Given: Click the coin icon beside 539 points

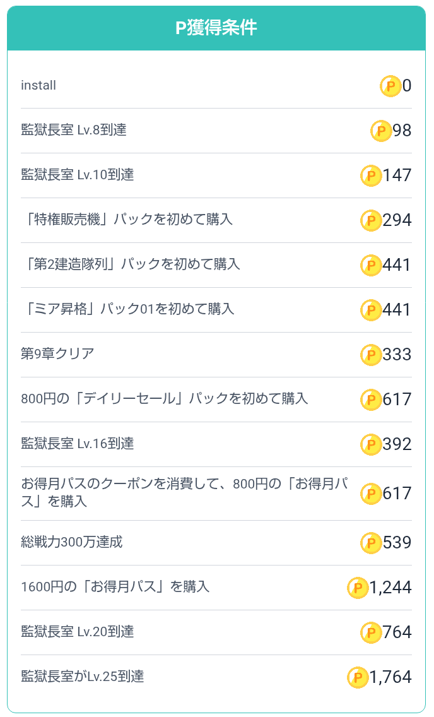Looking at the screenshot, I should (371, 543).
